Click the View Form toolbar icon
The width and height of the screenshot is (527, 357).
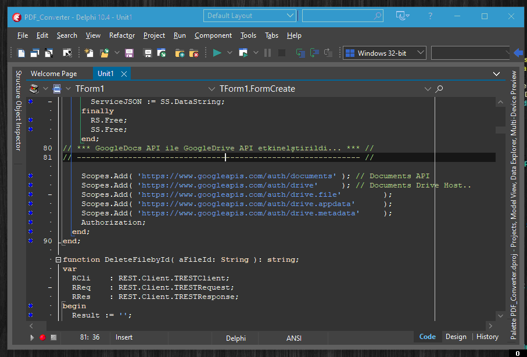tap(35, 53)
